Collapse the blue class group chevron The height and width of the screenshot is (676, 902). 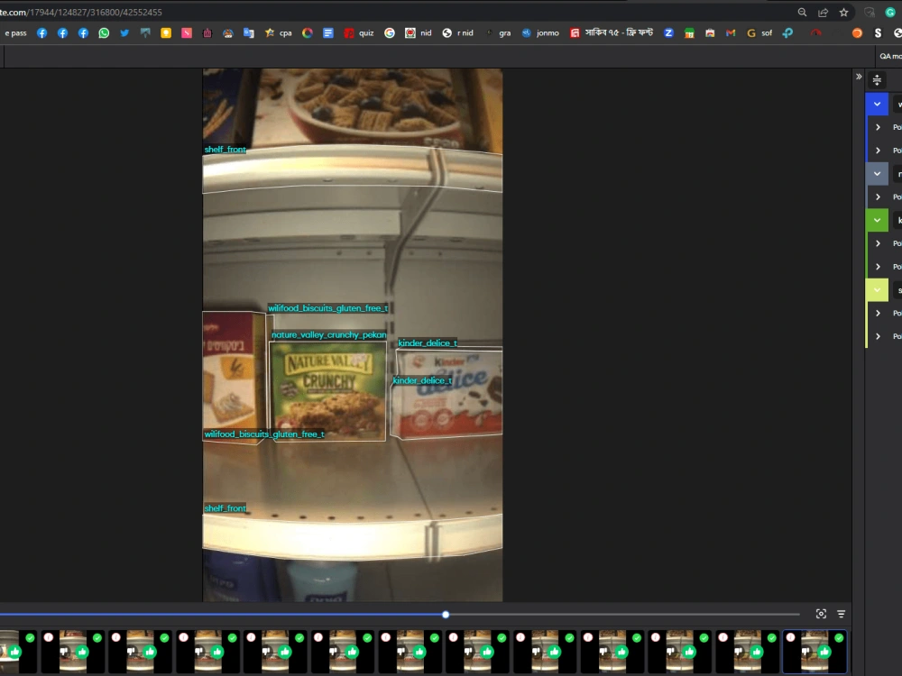pos(877,104)
